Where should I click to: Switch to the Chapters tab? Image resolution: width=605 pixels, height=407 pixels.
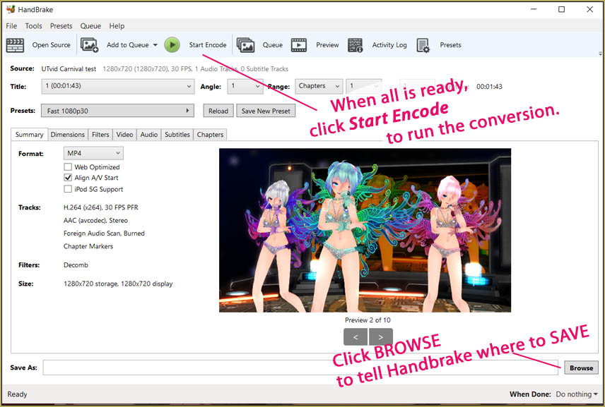point(210,135)
